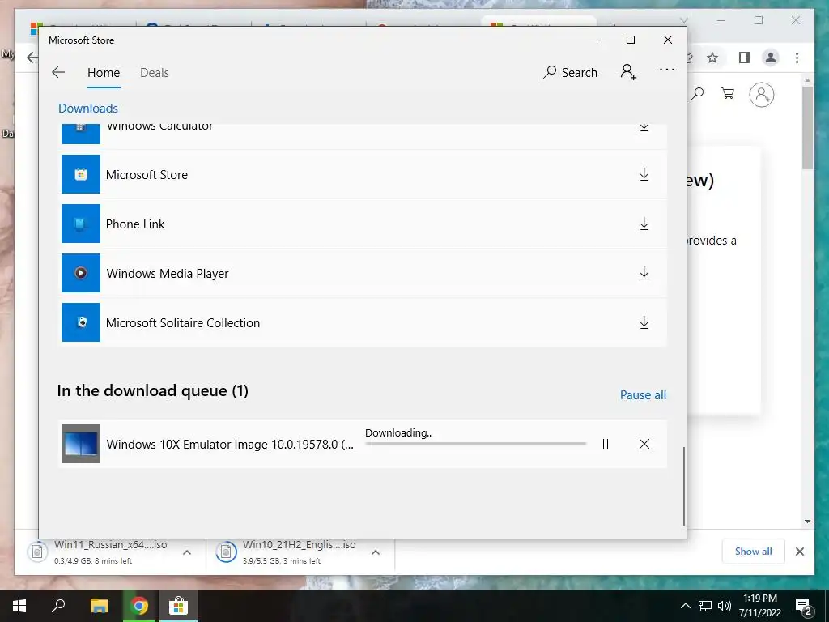Open the volume tray icon
The image size is (829, 622).
(725, 606)
